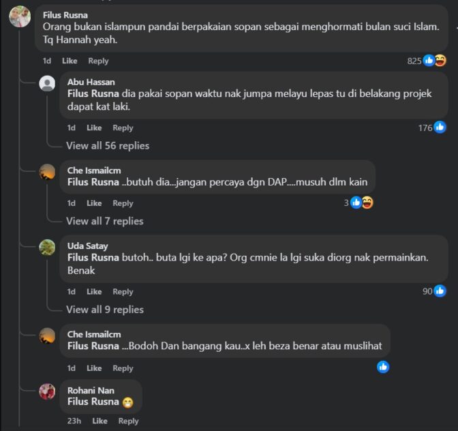Expand View all 56 replies
The width and height of the screenshot is (458, 431).
pos(108,145)
